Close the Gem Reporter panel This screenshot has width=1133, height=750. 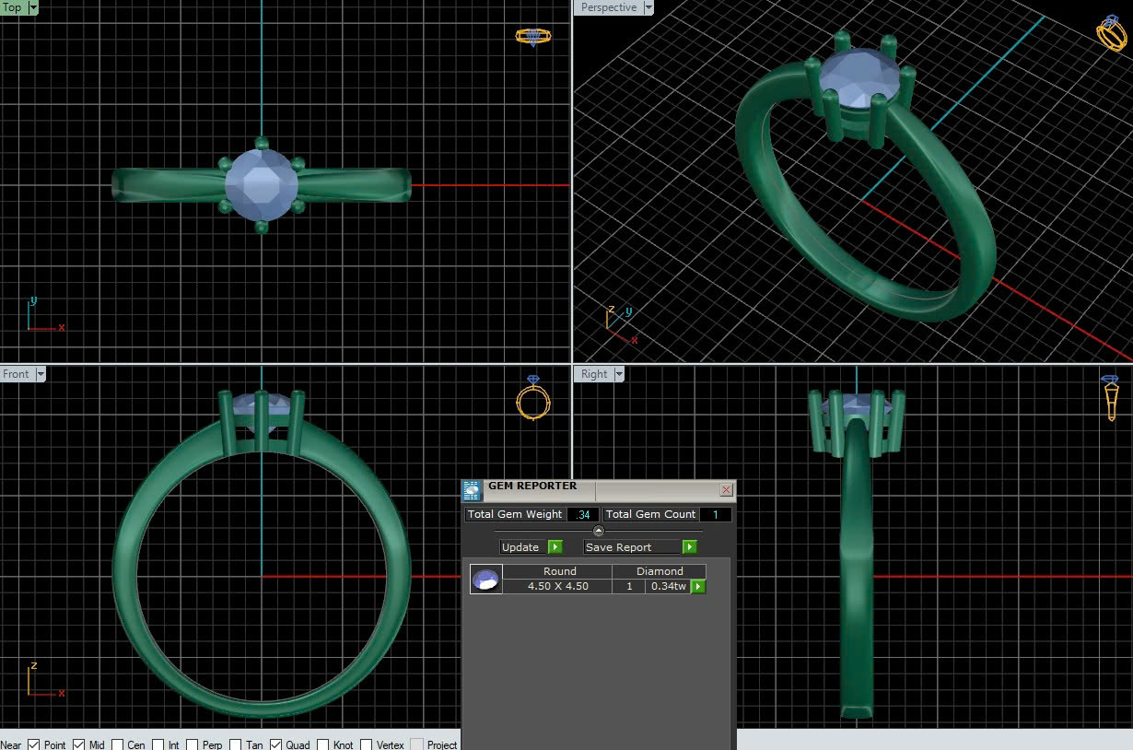[x=726, y=490]
